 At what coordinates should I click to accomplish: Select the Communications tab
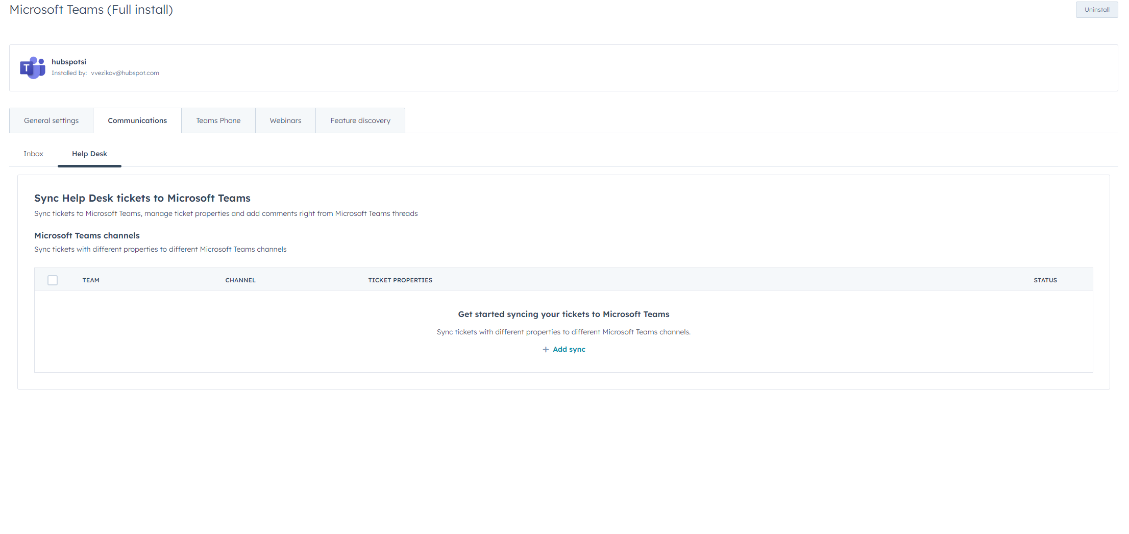pyautogui.click(x=137, y=120)
